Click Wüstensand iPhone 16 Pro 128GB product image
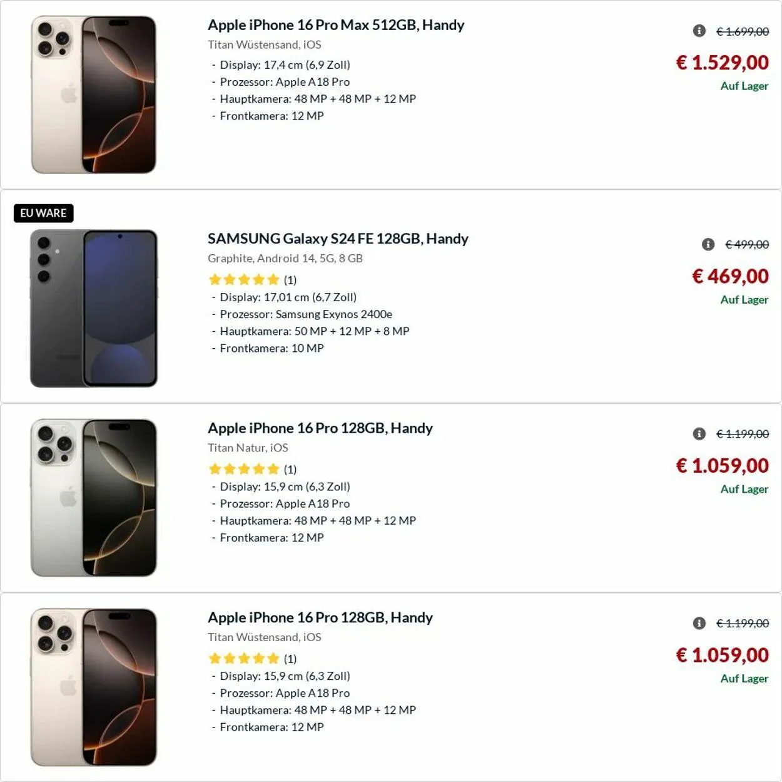782x782 pixels. pyautogui.click(x=94, y=687)
